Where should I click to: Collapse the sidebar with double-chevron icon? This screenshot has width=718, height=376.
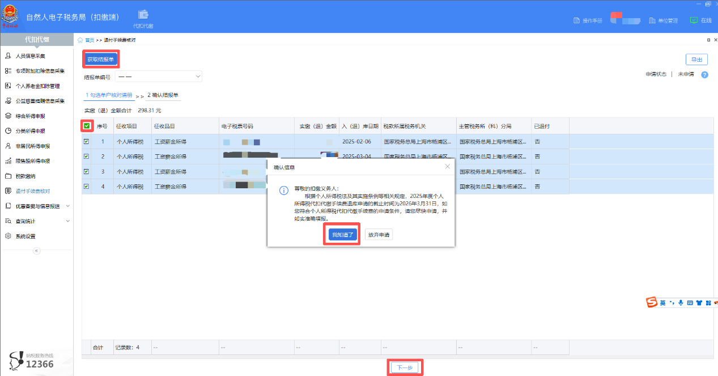[36, 251]
